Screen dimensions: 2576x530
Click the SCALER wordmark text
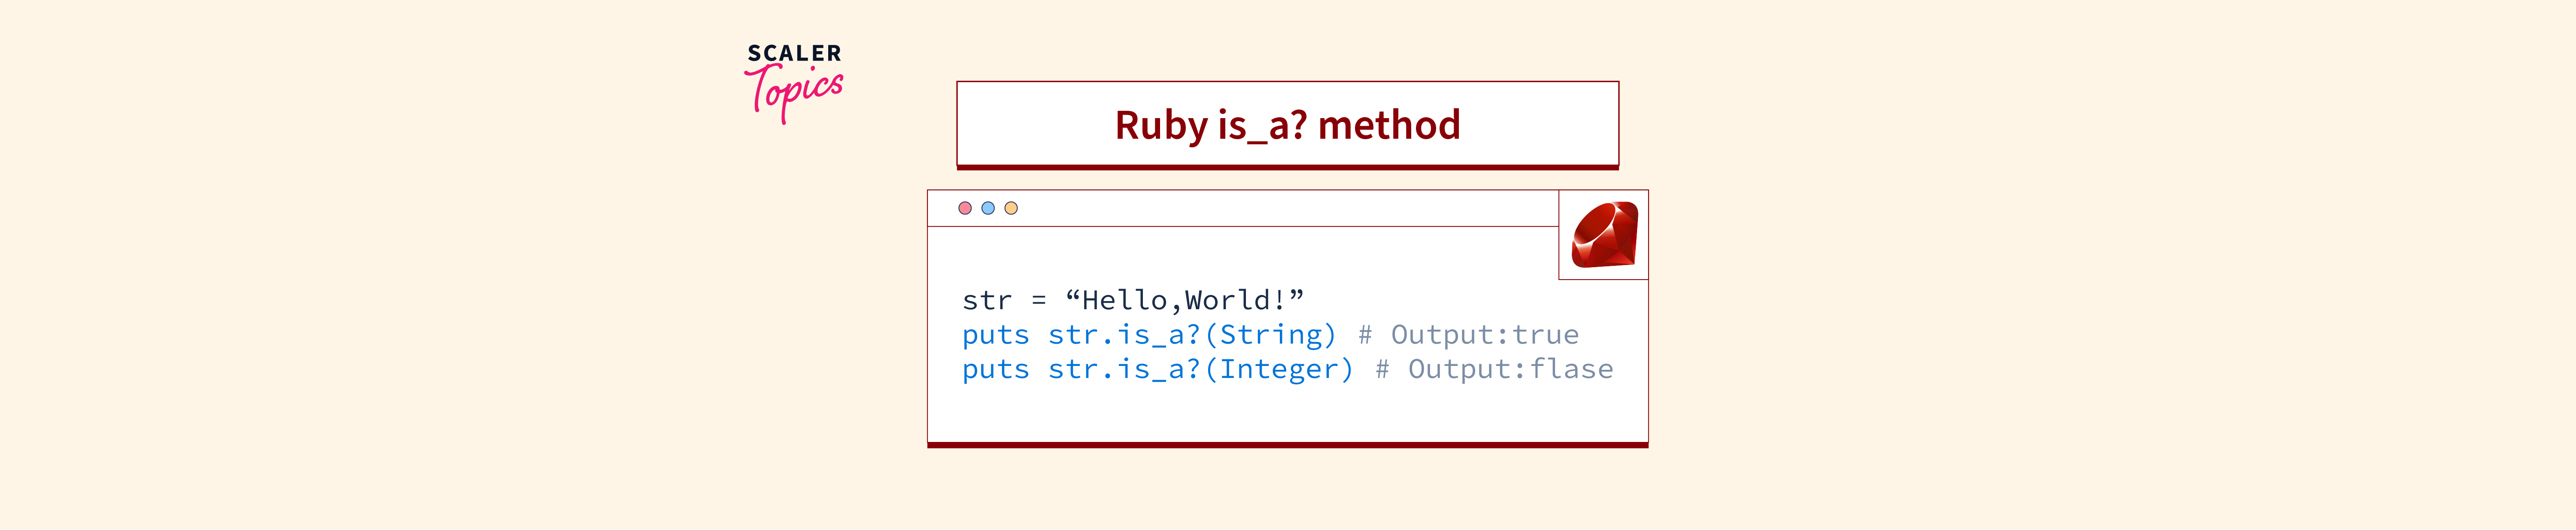coord(795,53)
